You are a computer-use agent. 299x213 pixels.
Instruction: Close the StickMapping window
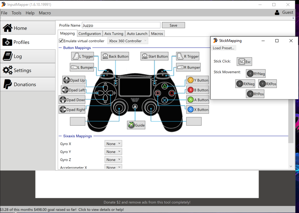[x=291, y=40]
